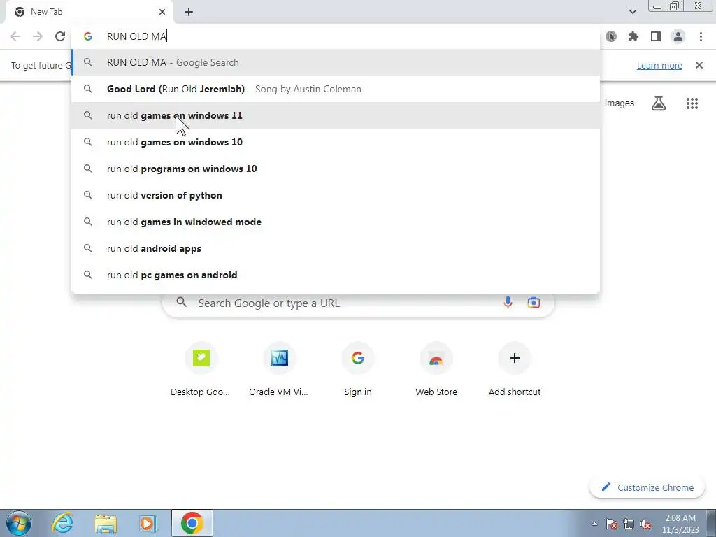Show hidden tray icons arrow
This screenshot has width=716, height=537.
pyautogui.click(x=594, y=524)
